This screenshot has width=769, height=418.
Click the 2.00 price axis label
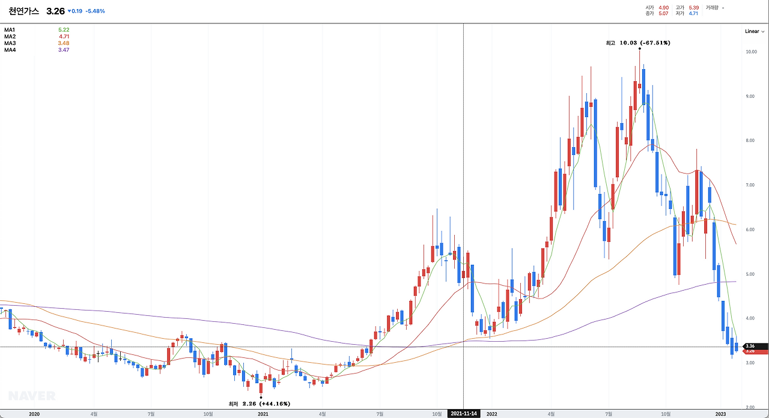pos(751,407)
